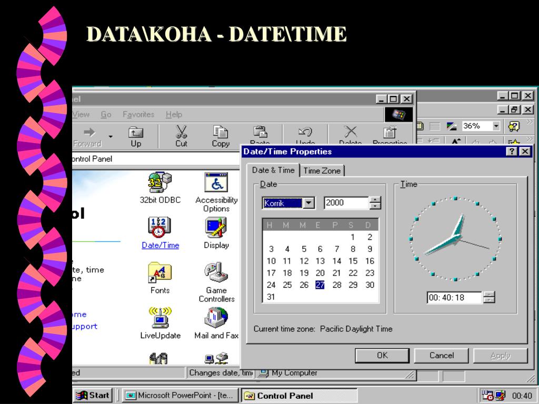The image size is (539, 404).
Task: Open the View menu in Control Panel
Action: (x=81, y=114)
